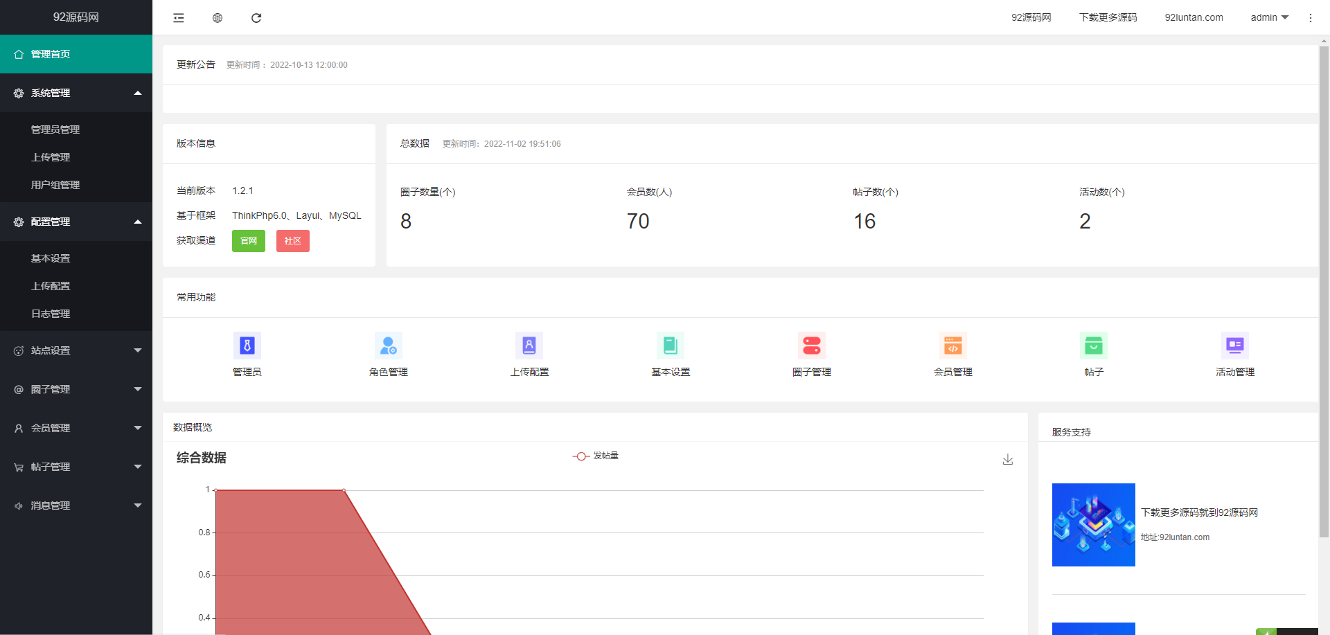Click the 消息管理 speaker icon in sidebar
This screenshot has width=1330, height=635.
click(19, 506)
